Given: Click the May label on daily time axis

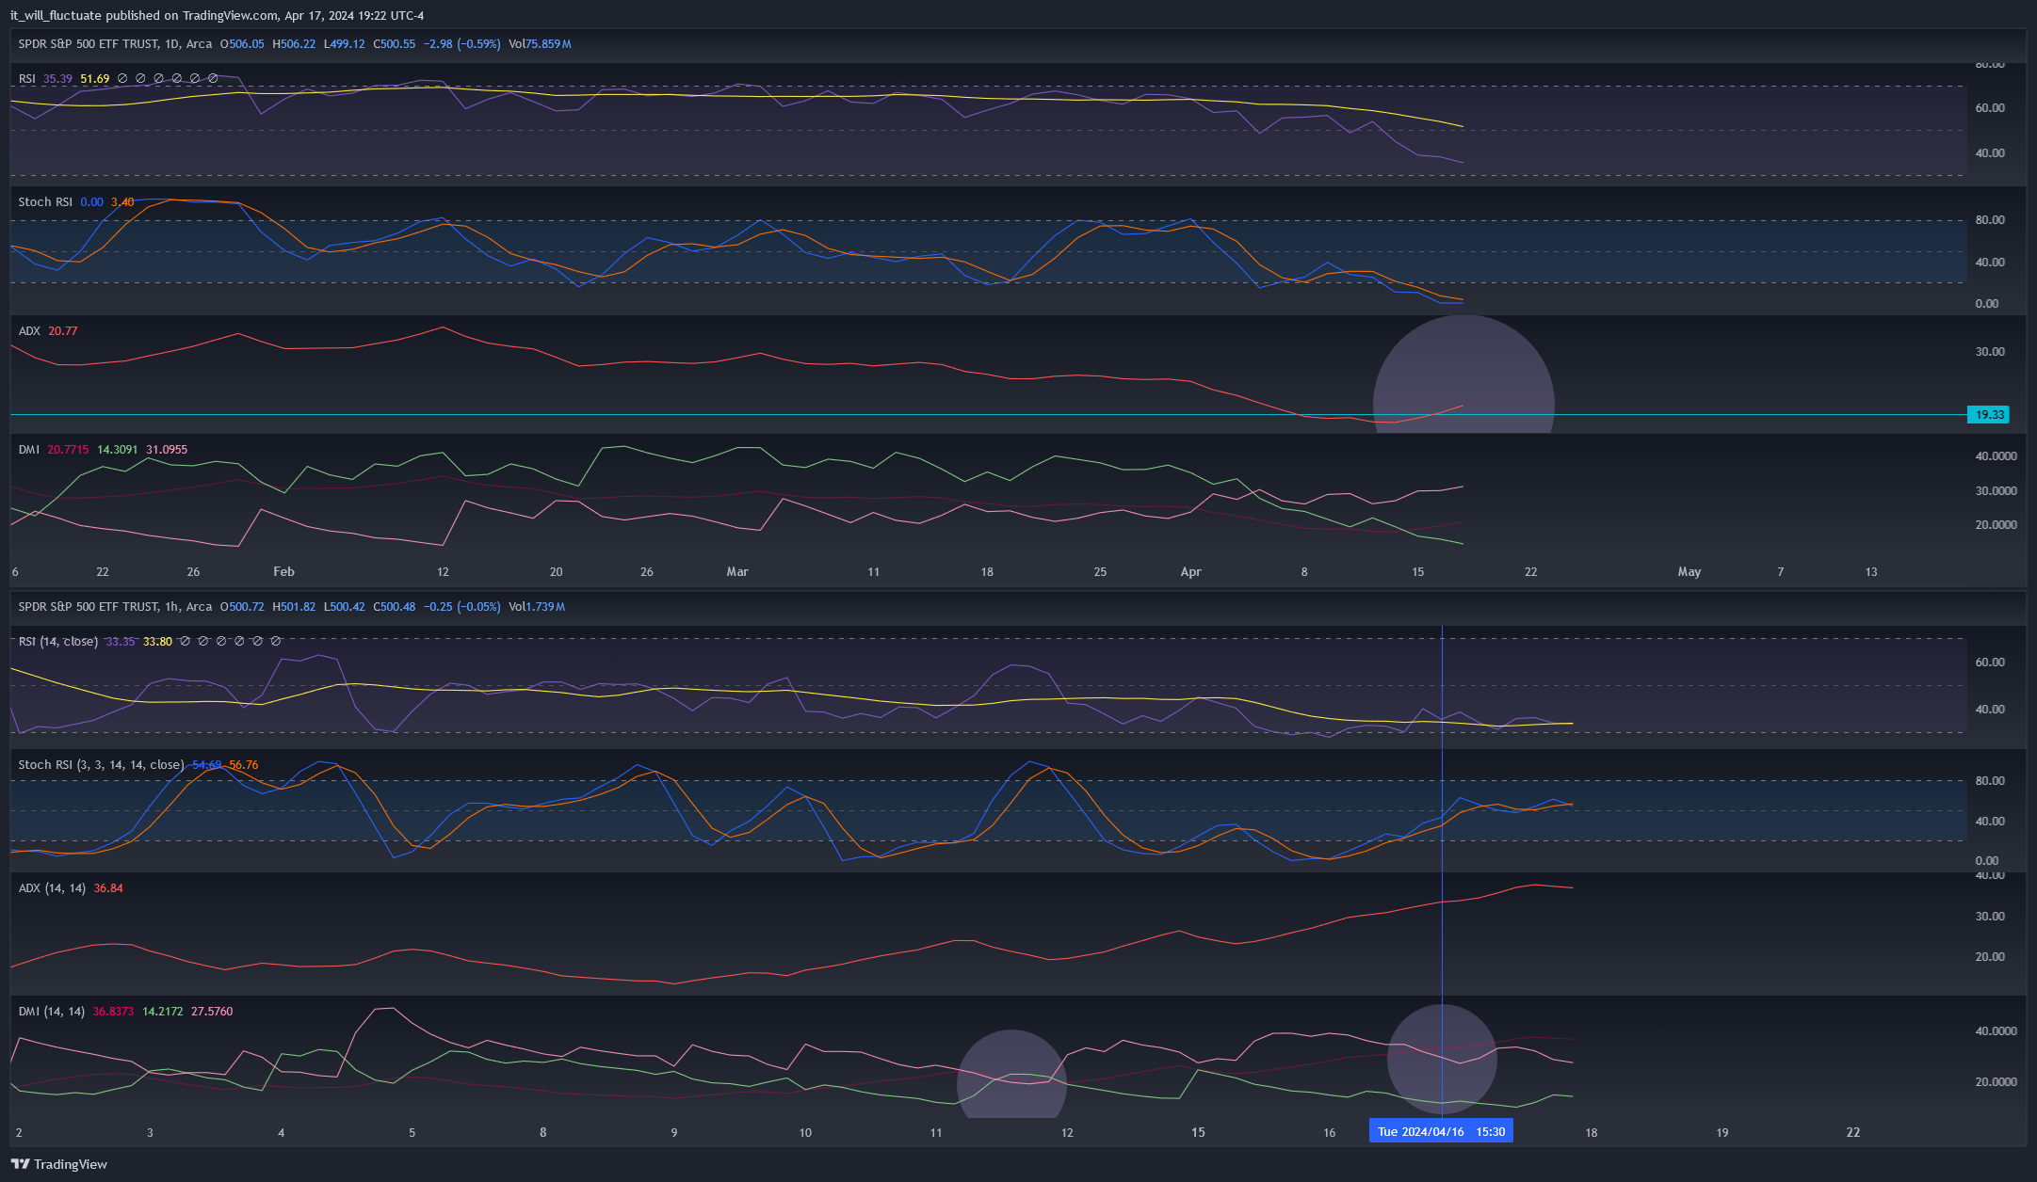Looking at the screenshot, I should tap(1689, 572).
